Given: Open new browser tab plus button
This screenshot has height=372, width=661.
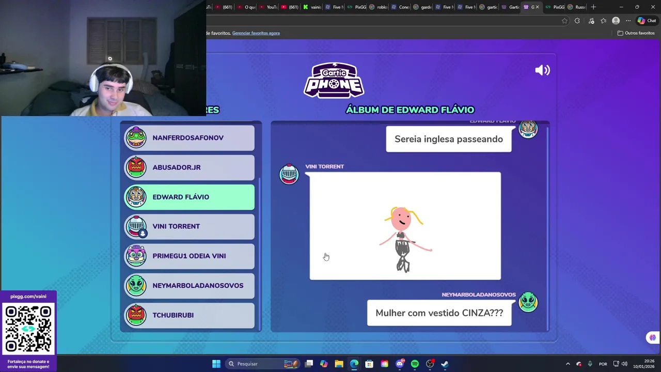Looking at the screenshot, I should pyautogui.click(x=593, y=7).
